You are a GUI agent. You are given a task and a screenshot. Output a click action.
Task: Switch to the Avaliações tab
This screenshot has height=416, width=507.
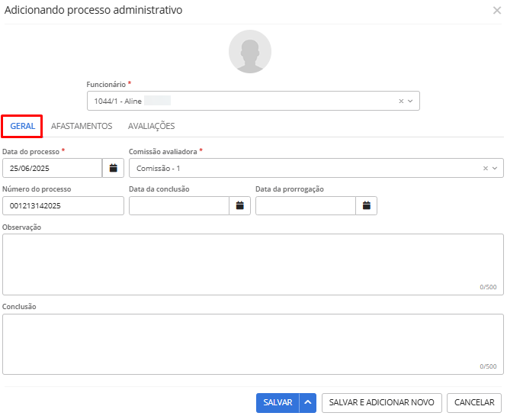(151, 126)
